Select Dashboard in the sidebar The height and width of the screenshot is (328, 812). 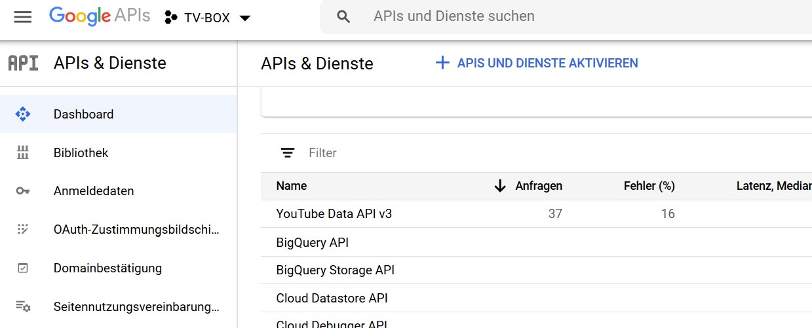(119, 114)
